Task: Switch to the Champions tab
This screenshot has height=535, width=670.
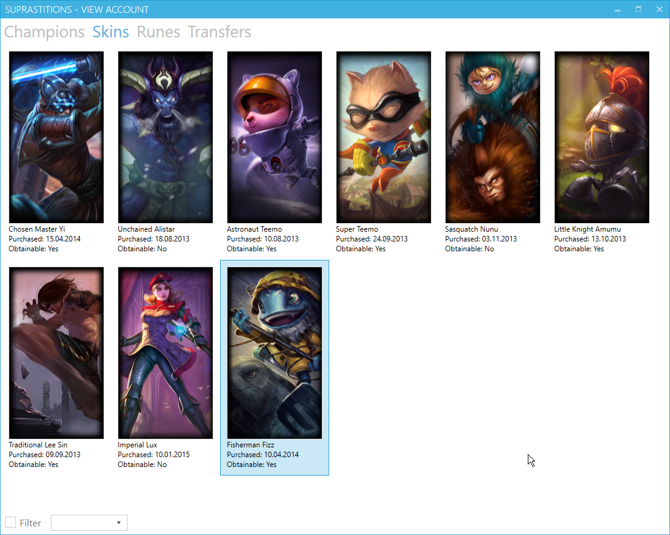Action: pyautogui.click(x=44, y=32)
